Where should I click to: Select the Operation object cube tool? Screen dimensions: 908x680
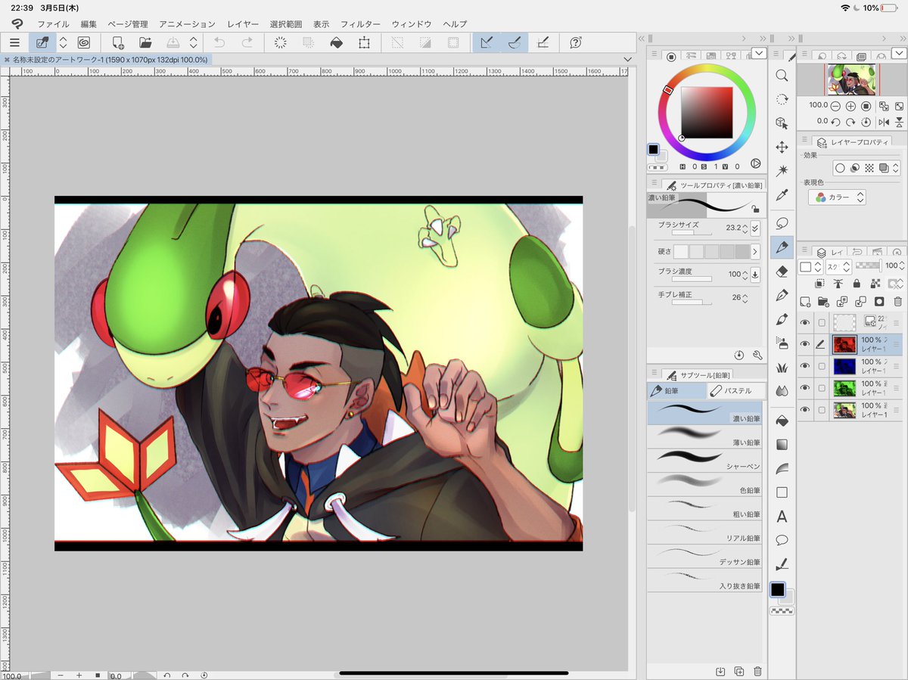[x=782, y=123]
